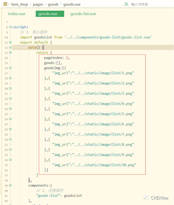This screenshot has width=174, height=205.
Task: Collapse the object fold marker on line 34
Action: [10, 160]
